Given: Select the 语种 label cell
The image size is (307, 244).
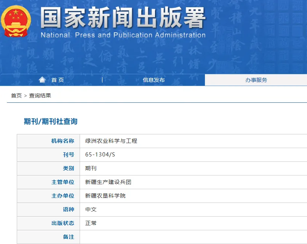Looking at the screenshot, I should [x=48, y=210].
